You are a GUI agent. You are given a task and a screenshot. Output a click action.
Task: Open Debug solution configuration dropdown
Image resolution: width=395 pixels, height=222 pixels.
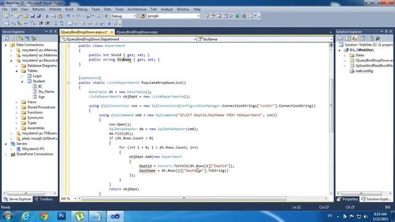[x=135, y=16]
